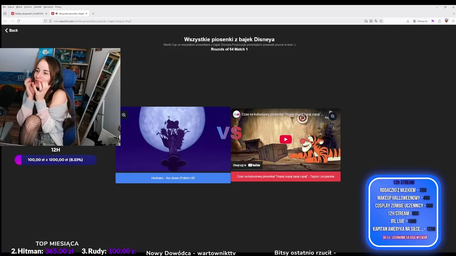Zoom into Tygrys video with magnifier icon

point(332,116)
